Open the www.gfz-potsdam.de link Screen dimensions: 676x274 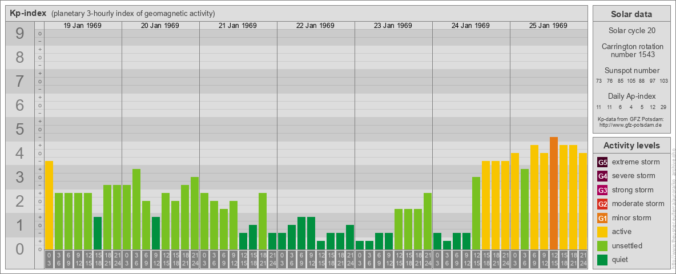click(630, 125)
